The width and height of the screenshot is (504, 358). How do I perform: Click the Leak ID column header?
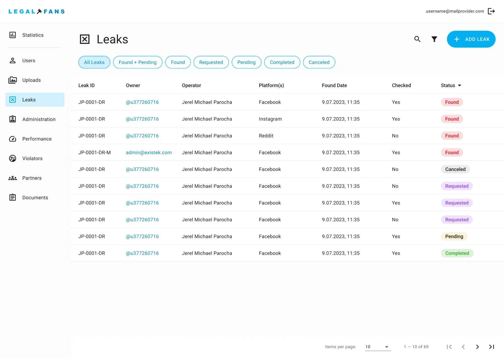[86, 85]
